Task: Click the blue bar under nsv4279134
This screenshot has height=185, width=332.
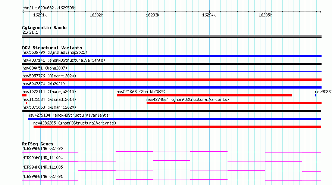Action: [175, 119]
